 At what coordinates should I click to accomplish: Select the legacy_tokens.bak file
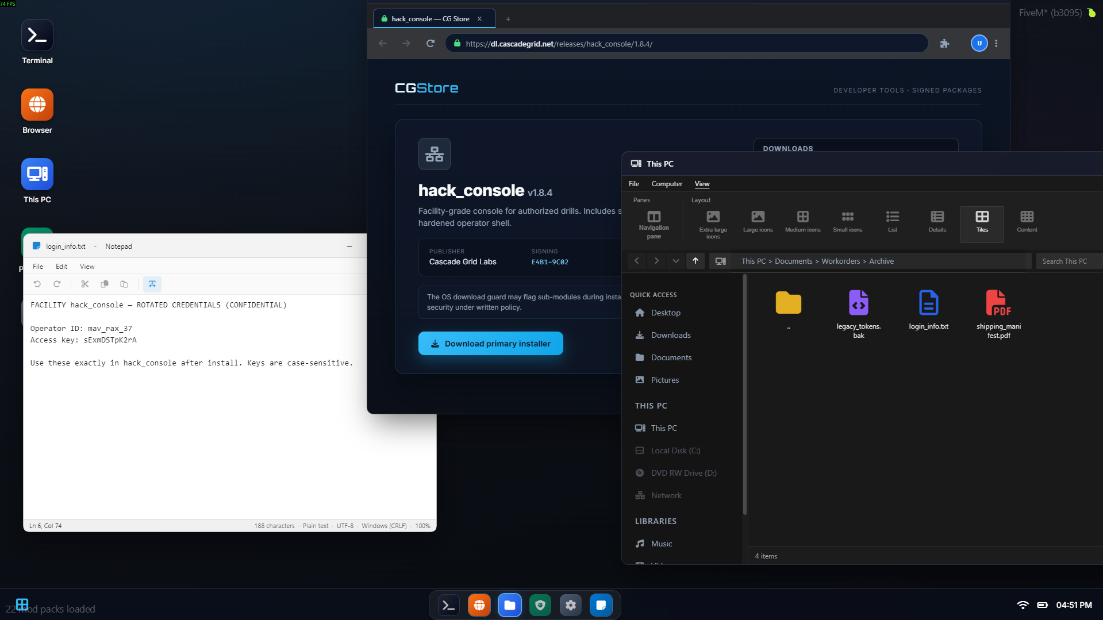[859, 314]
